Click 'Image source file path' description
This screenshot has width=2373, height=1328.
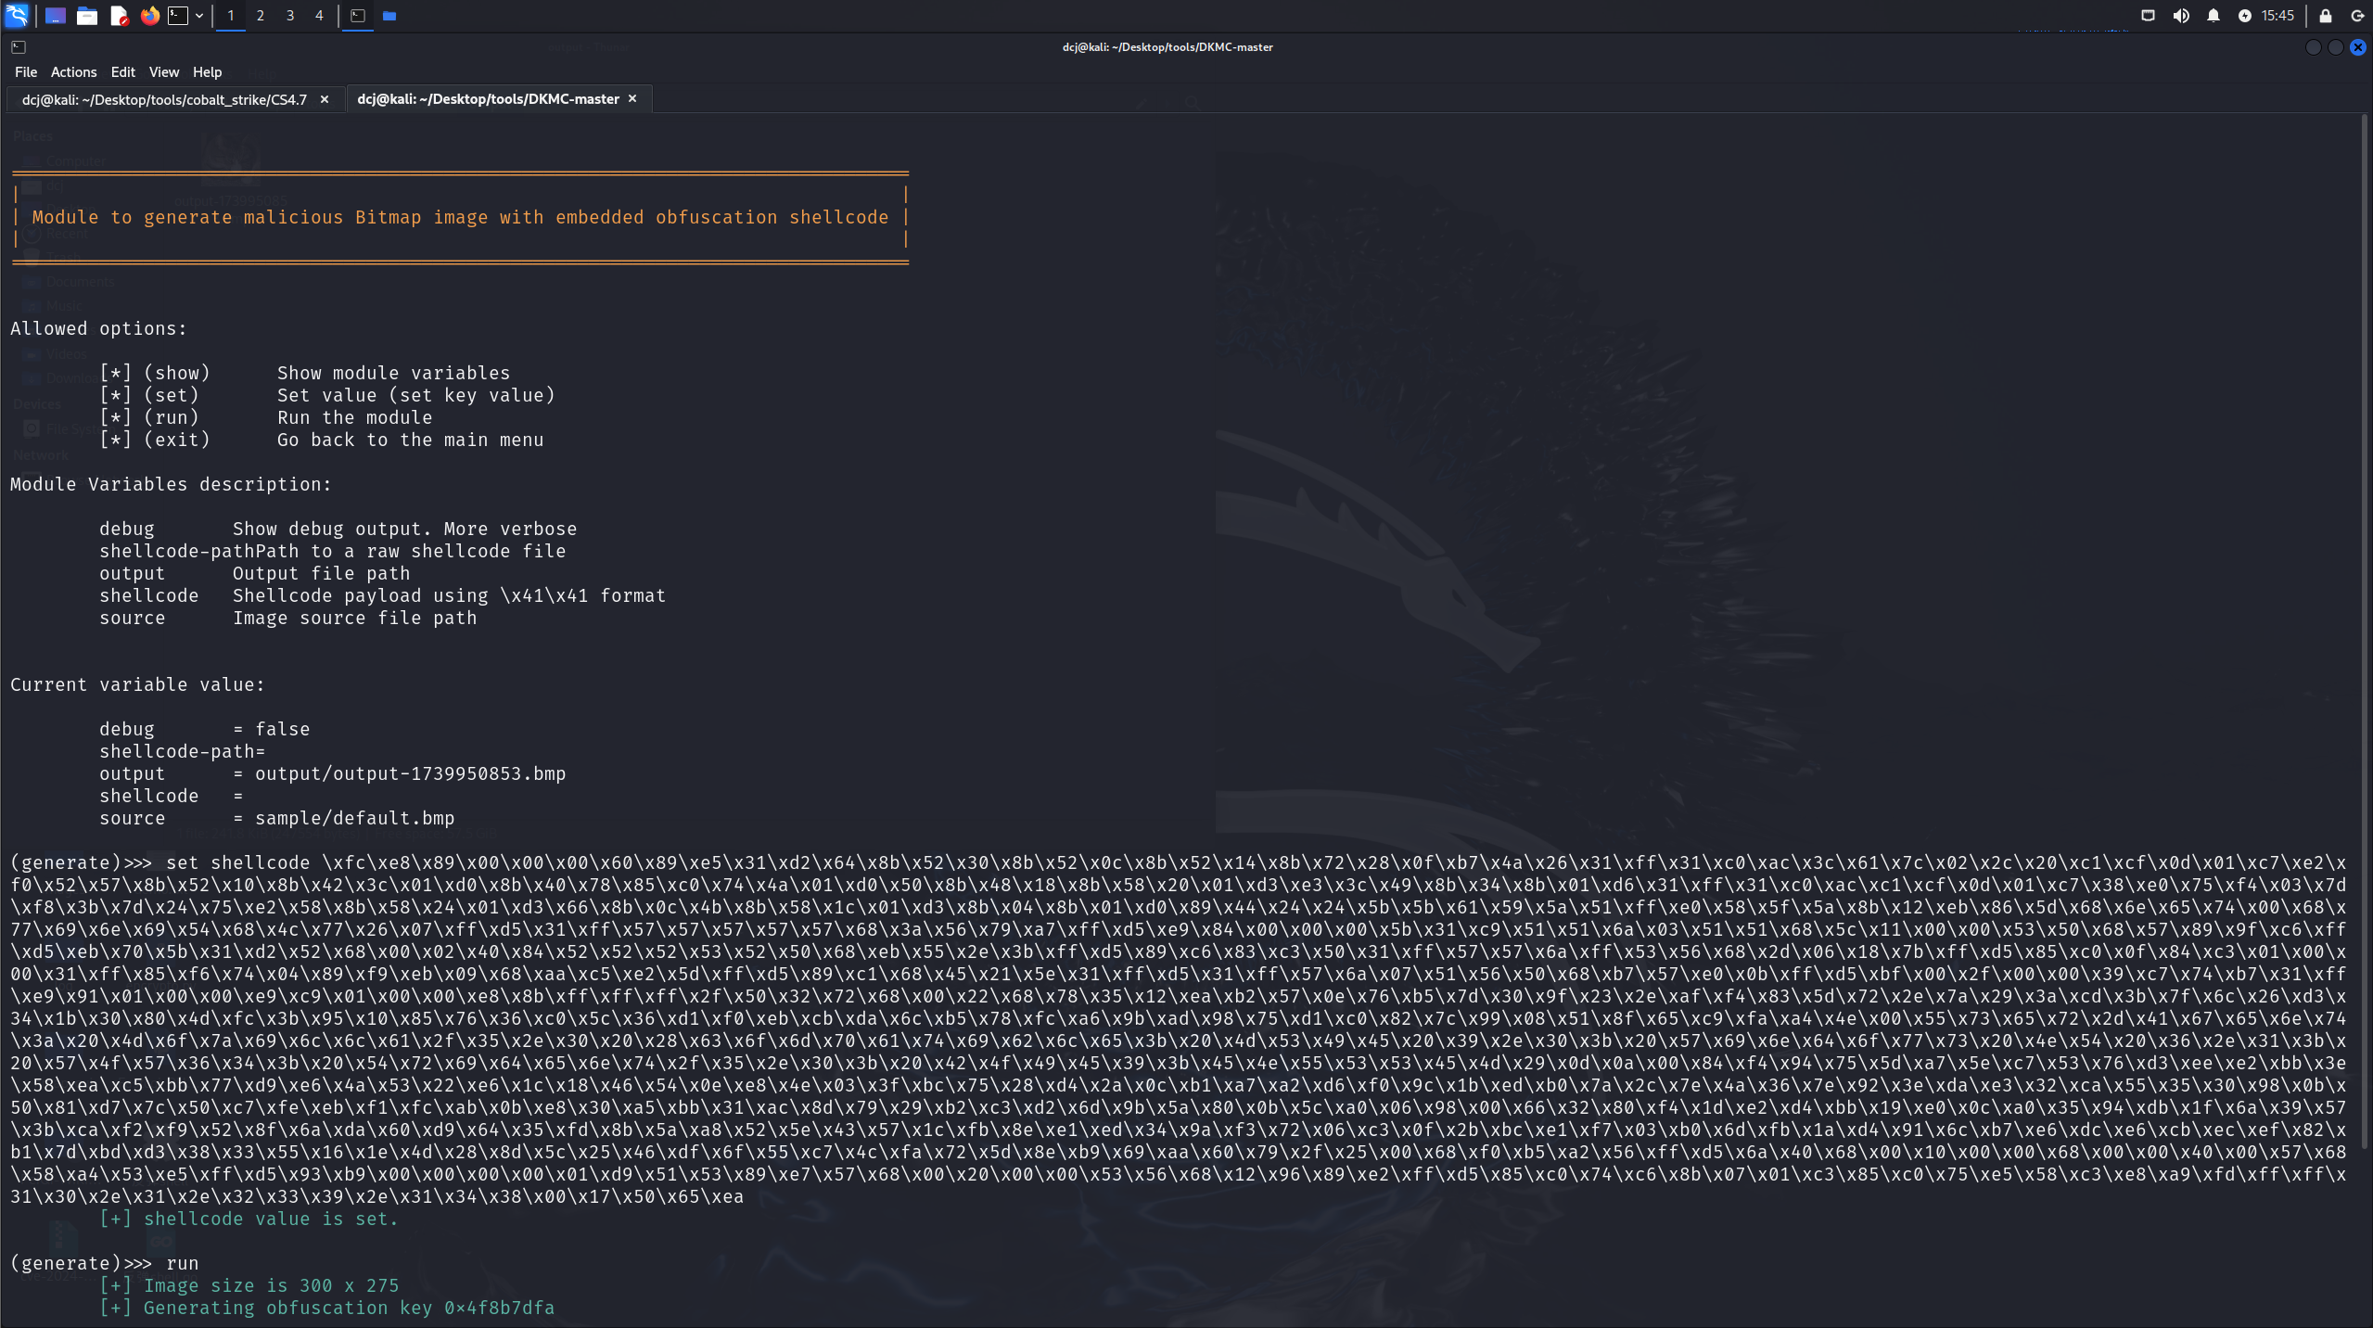(355, 619)
